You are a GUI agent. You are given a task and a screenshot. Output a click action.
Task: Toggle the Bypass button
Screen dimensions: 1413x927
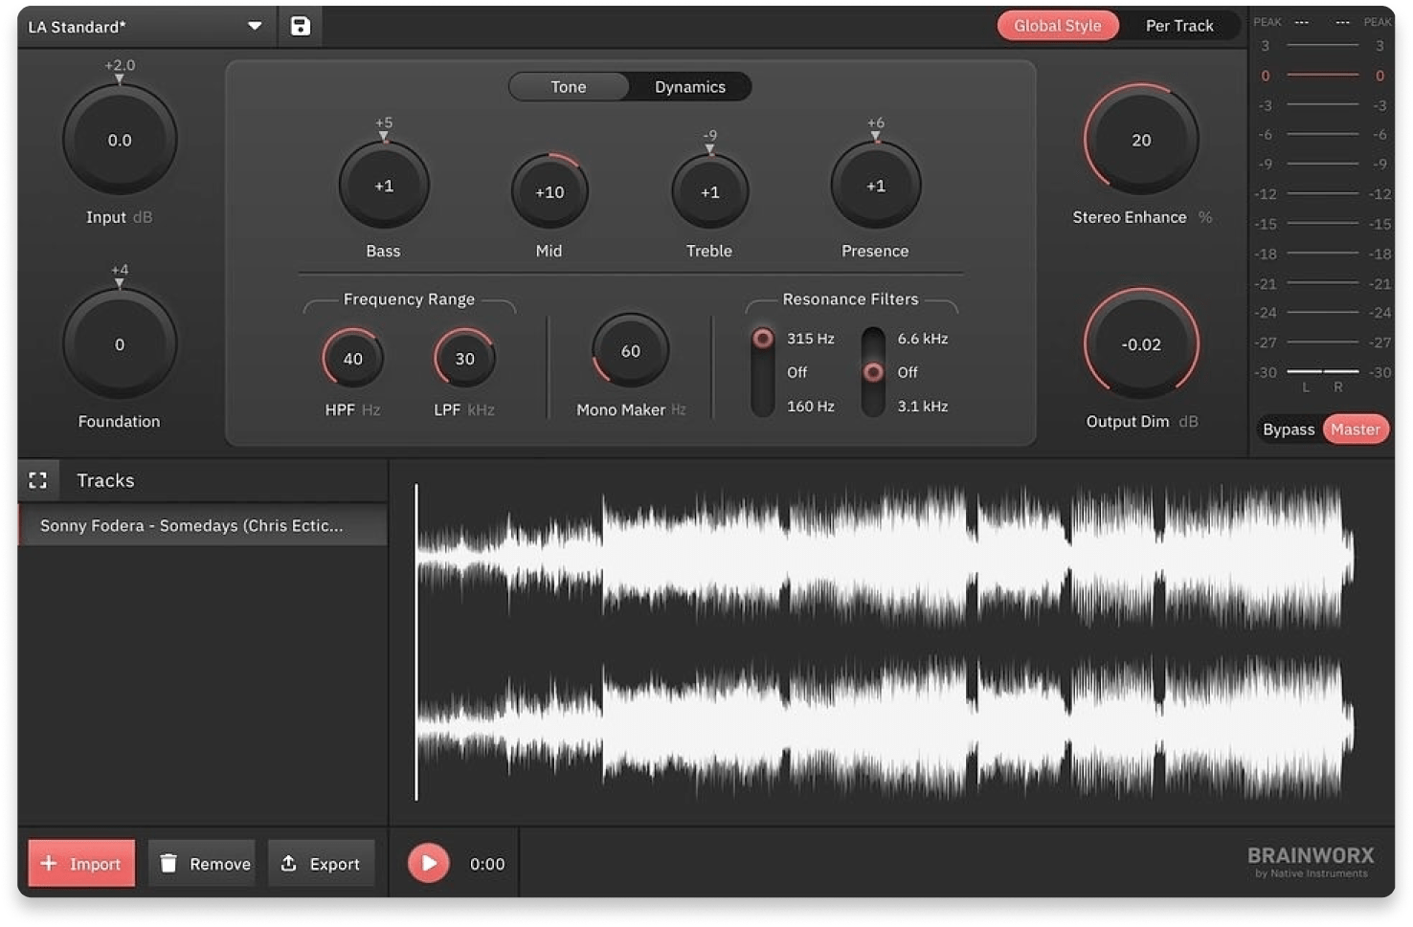tap(1288, 430)
